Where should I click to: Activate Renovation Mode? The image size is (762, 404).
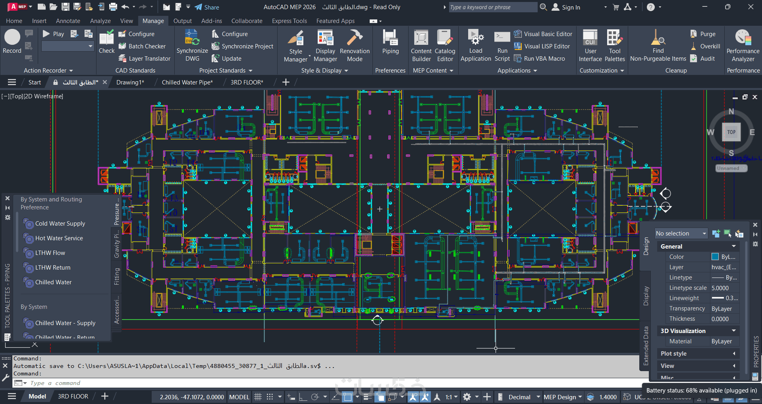[355, 46]
